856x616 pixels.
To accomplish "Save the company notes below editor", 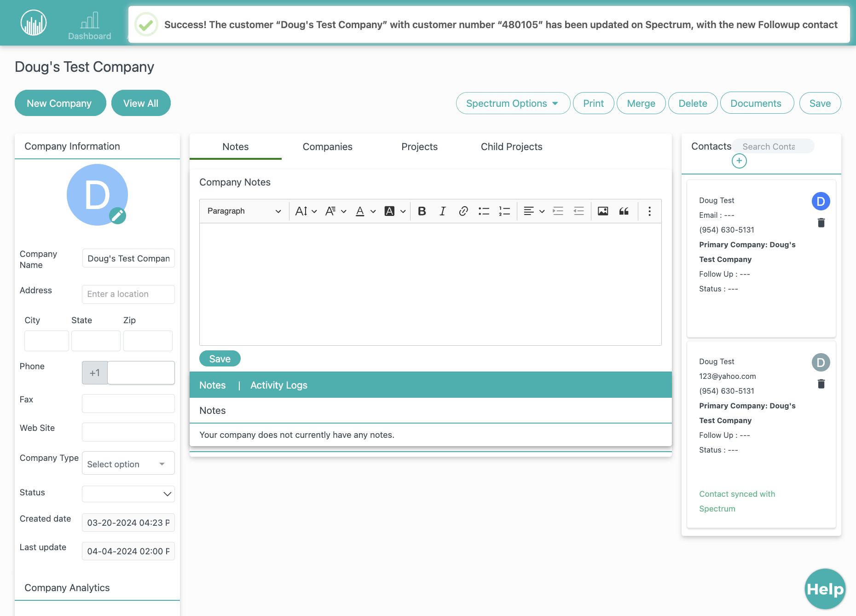I will coord(220,359).
